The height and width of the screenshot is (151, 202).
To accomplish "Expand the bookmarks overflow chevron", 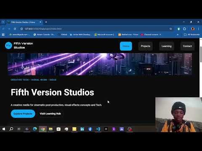I will point(178,34).
